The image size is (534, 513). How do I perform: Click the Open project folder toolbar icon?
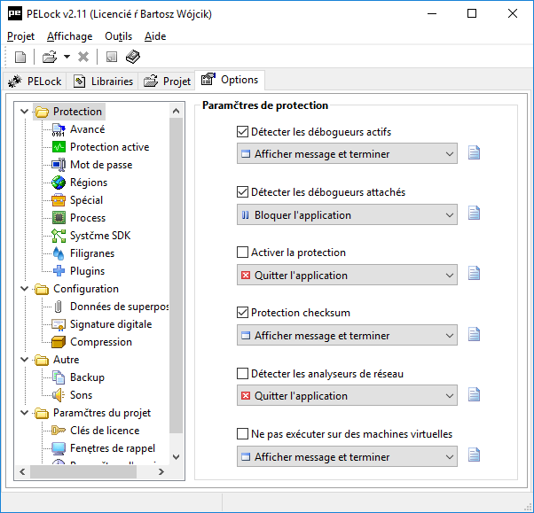coord(50,57)
